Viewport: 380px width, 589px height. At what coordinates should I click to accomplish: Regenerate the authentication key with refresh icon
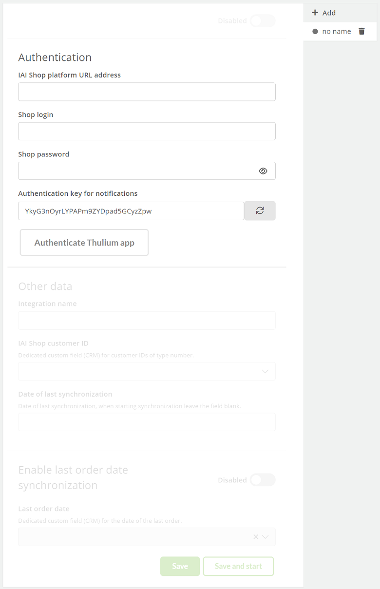(260, 210)
